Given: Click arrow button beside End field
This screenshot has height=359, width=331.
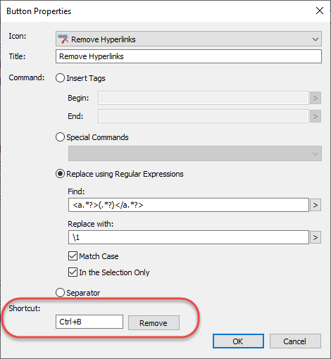Looking at the screenshot, I should [x=316, y=116].
